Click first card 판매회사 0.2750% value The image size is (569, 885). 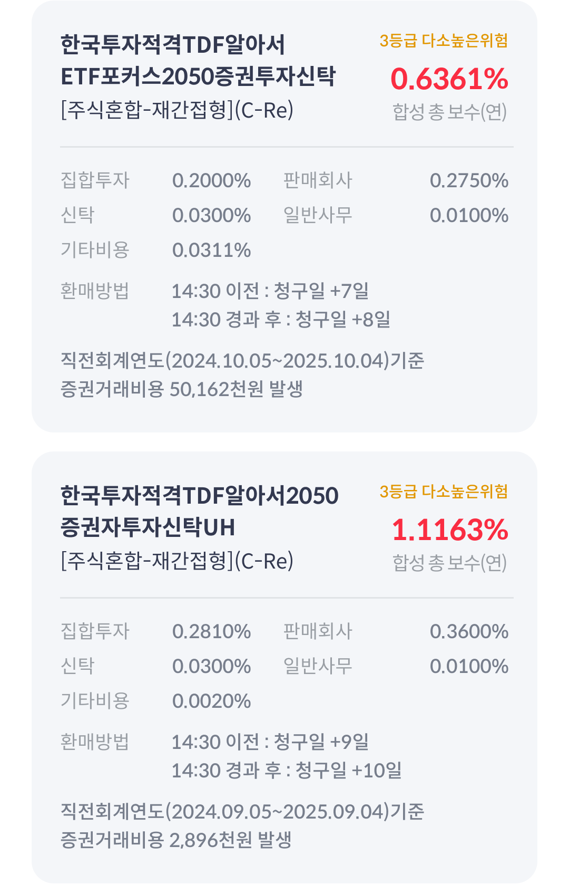click(x=469, y=180)
